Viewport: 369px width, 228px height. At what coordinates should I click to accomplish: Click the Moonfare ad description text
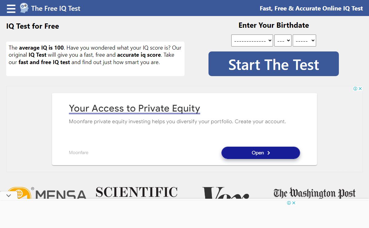coord(177,121)
